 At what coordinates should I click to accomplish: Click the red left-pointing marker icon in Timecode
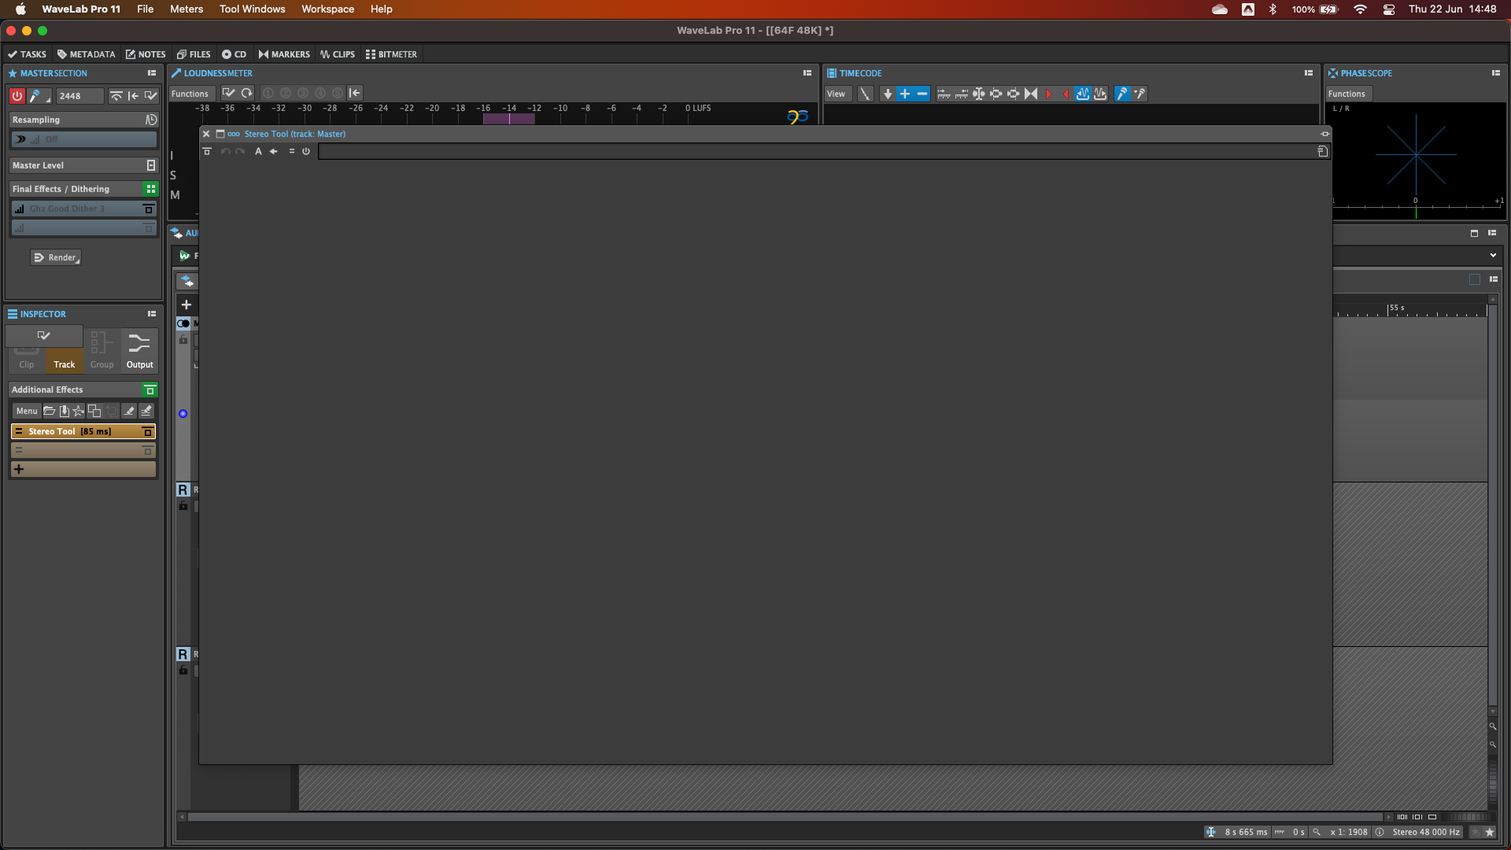tap(1066, 94)
